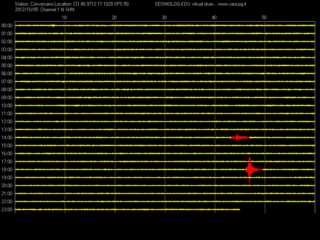Click the SPS:50 sample rate text
320x240 pixels.
pos(122,4)
